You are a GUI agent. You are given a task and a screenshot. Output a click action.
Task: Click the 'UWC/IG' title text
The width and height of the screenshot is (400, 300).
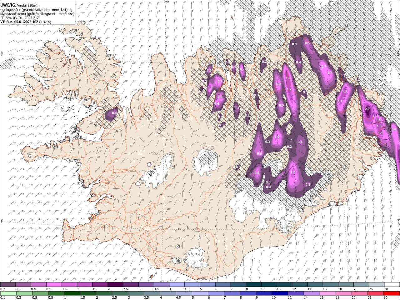[7, 5]
